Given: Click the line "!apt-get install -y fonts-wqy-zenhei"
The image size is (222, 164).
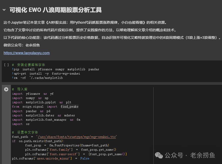Looking at the screenshot, I should pyautogui.click(x=46, y=74).
